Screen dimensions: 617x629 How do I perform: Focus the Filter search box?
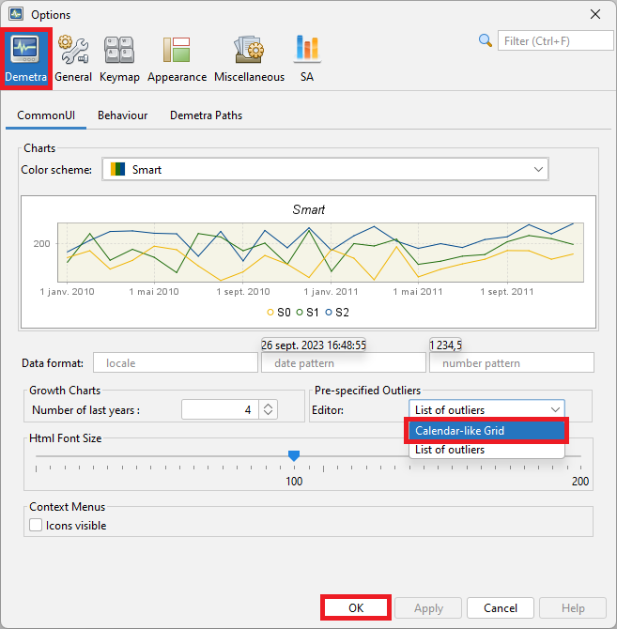tap(544, 40)
